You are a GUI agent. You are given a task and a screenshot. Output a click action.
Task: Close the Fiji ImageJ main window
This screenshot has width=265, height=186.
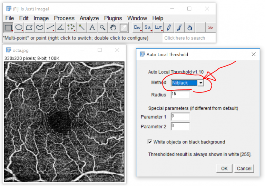pyautogui.click(x=207, y=9)
